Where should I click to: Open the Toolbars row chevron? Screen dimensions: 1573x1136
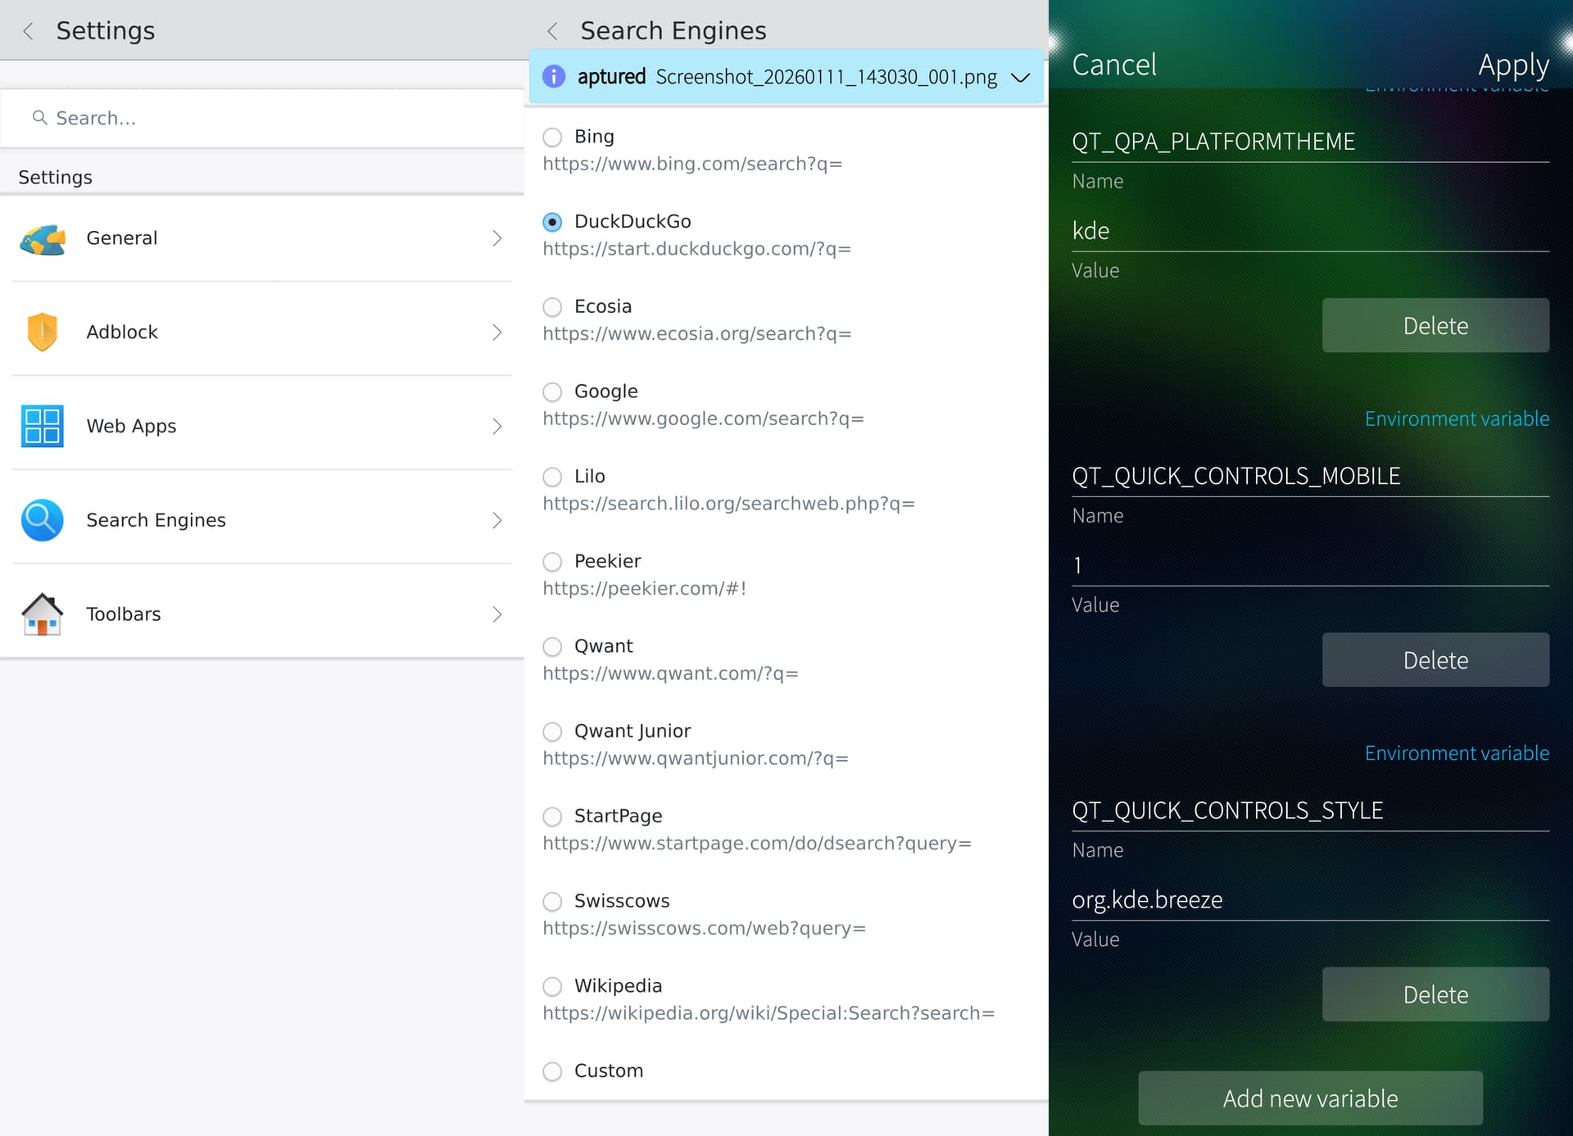click(x=496, y=614)
